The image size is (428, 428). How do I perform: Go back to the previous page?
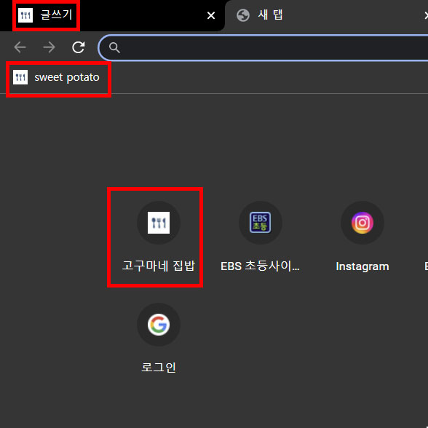click(x=20, y=47)
